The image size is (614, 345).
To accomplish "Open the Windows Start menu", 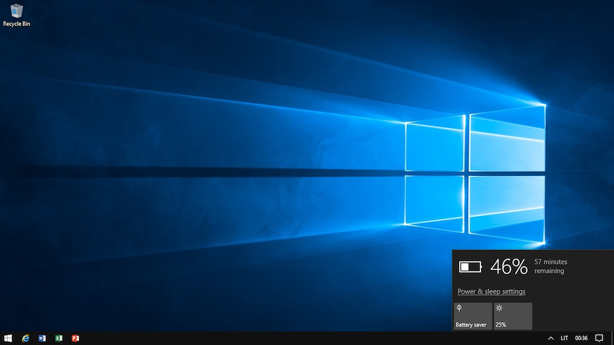I will [x=8, y=338].
